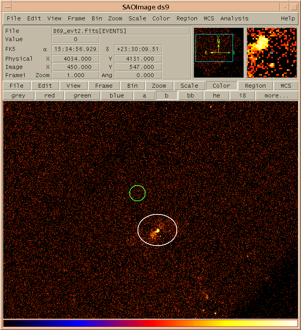The width and height of the screenshot is (301, 330).
Task: Open the Frame menu in menu bar
Action: coord(76,18)
